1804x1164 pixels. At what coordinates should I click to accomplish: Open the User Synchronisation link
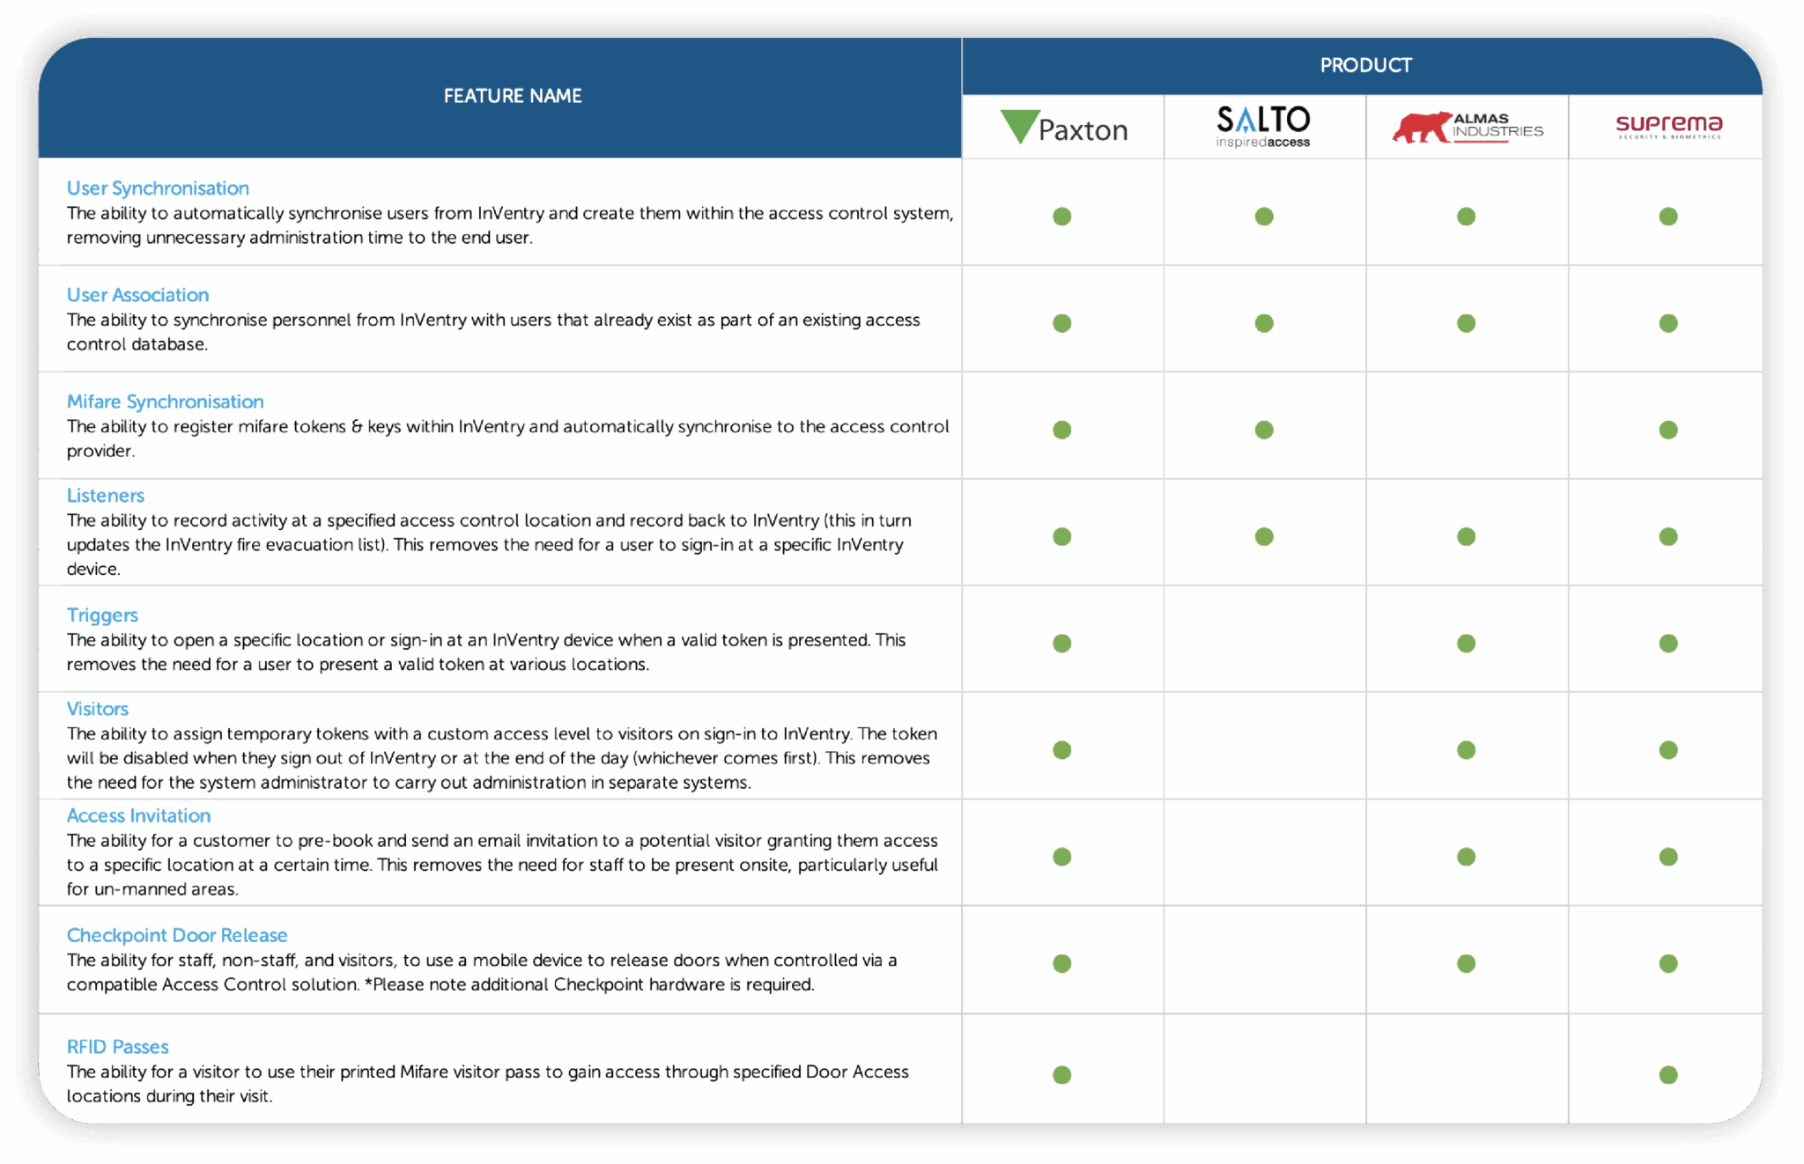click(x=157, y=188)
